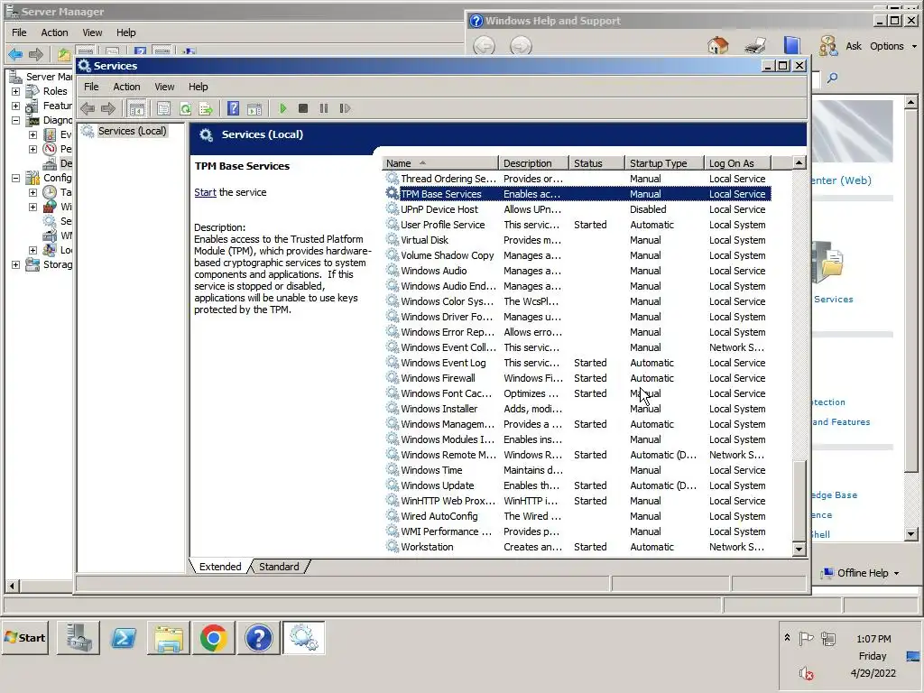
Task: Open the Offline Help dropdown
Action: [862, 573]
